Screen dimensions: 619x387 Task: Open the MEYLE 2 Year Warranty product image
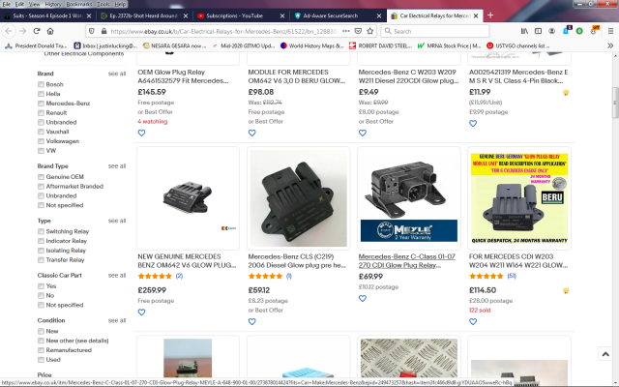[x=409, y=198]
